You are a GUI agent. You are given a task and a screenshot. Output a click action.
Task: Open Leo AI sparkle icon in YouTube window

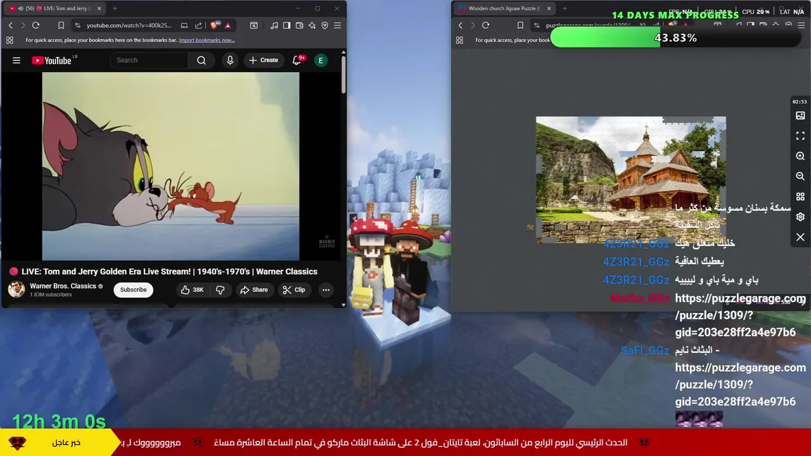(x=312, y=25)
